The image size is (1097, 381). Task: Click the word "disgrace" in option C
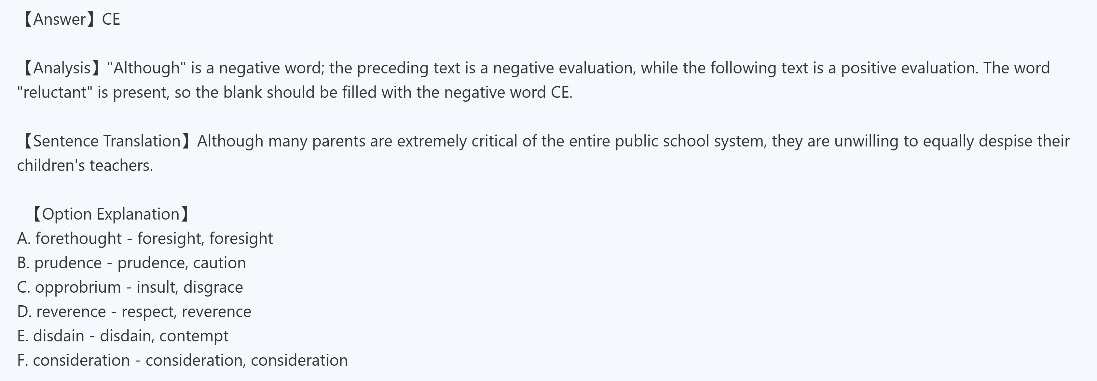(213, 287)
